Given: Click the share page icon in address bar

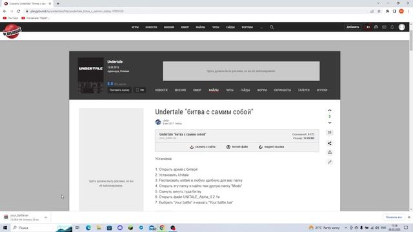Looking at the screenshot, I should [372, 12].
